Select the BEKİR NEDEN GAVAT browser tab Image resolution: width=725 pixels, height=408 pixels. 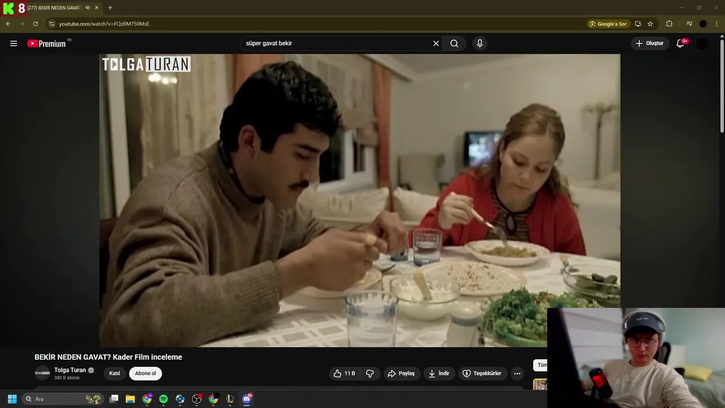pyautogui.click(x=54, y=8)
